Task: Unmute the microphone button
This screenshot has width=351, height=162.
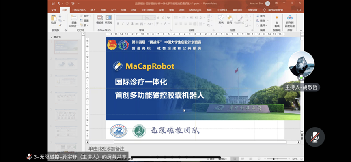Action: click(x=315, y=137)
